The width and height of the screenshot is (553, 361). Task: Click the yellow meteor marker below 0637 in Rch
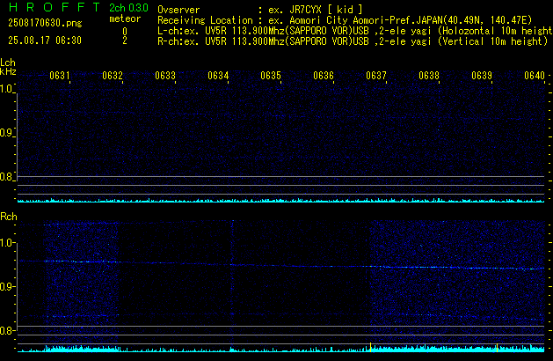coord(371,347)
